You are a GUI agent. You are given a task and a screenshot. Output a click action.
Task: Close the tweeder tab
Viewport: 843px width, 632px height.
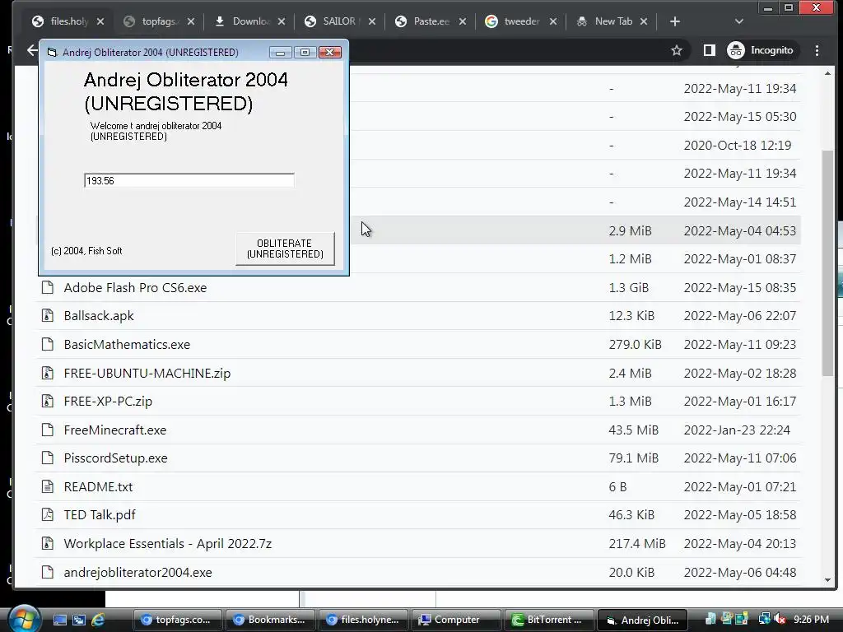[x=553, y=21]
